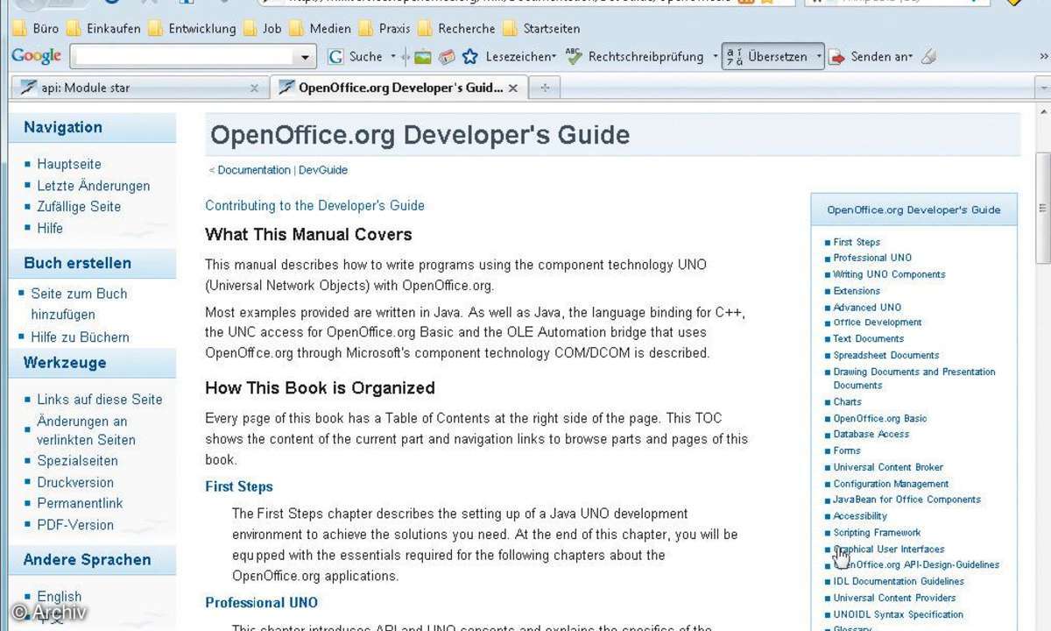Click the Google toolbar Suche button
This screenshot has height=631, width=1051.
pyautogui.click(x=356, y=57)
